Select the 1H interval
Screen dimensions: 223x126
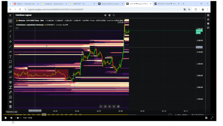click(49, 115)
